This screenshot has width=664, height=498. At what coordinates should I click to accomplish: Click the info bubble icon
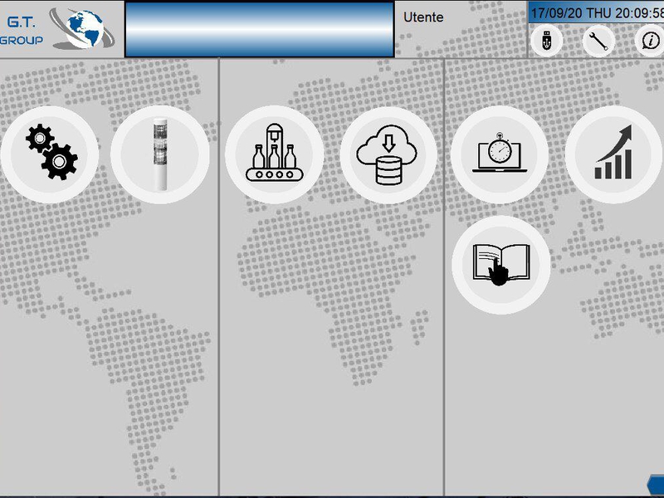click(x=650, y=41)
